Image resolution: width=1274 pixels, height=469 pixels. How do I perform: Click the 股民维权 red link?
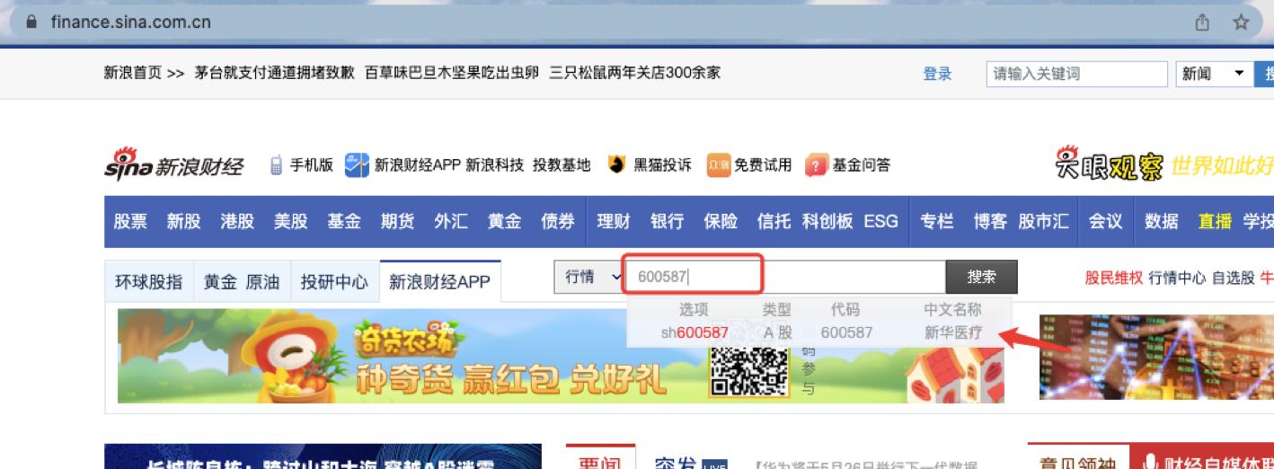1114,278
